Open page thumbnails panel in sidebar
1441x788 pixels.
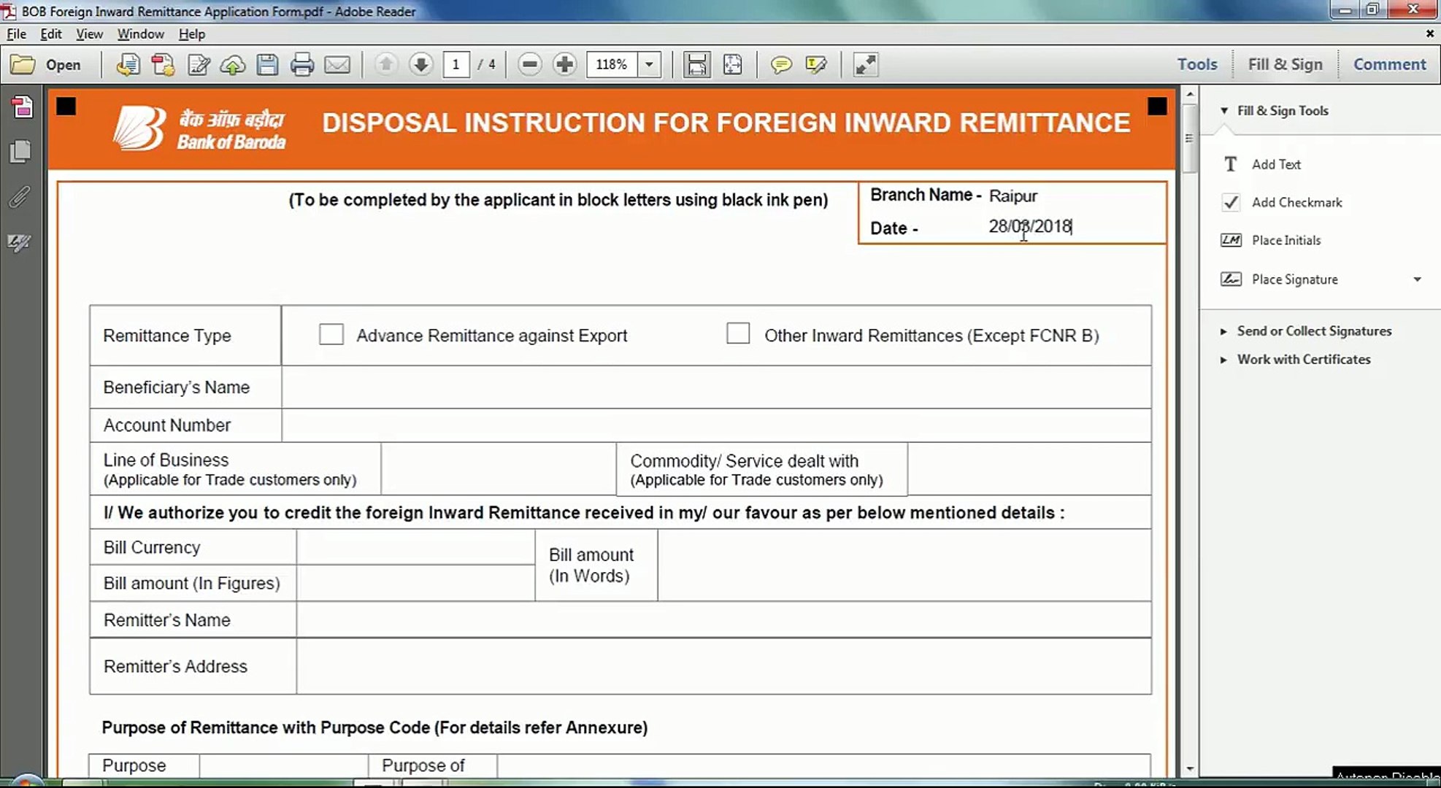pyautogui.click(x=20, y=151)
